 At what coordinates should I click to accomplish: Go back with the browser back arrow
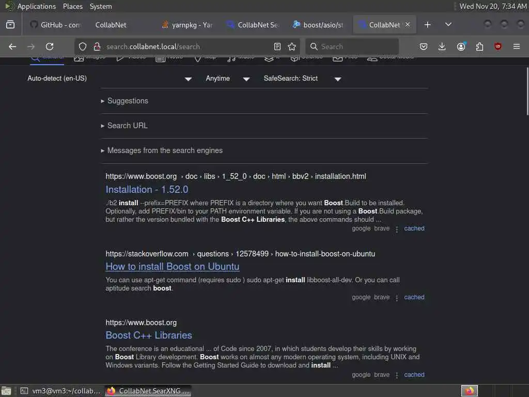(x=12, y=47)
